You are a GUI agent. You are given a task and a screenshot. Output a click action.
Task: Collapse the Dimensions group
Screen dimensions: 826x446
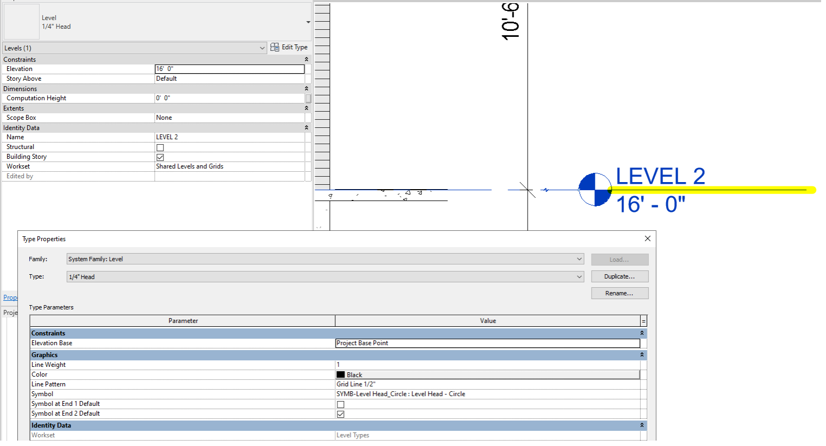coord(307,89)
